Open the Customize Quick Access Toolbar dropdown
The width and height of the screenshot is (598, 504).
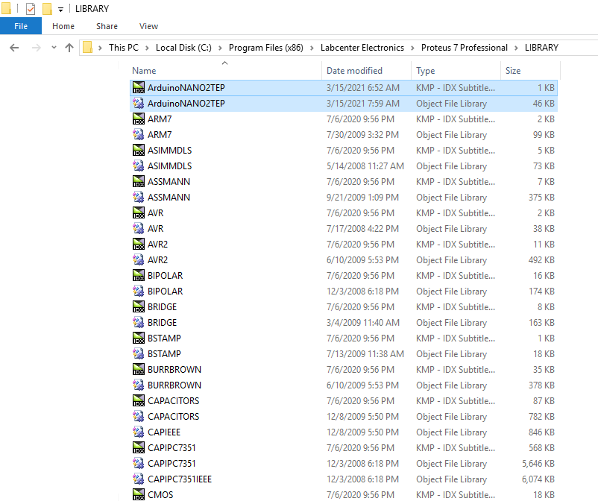tap(60, 10)
